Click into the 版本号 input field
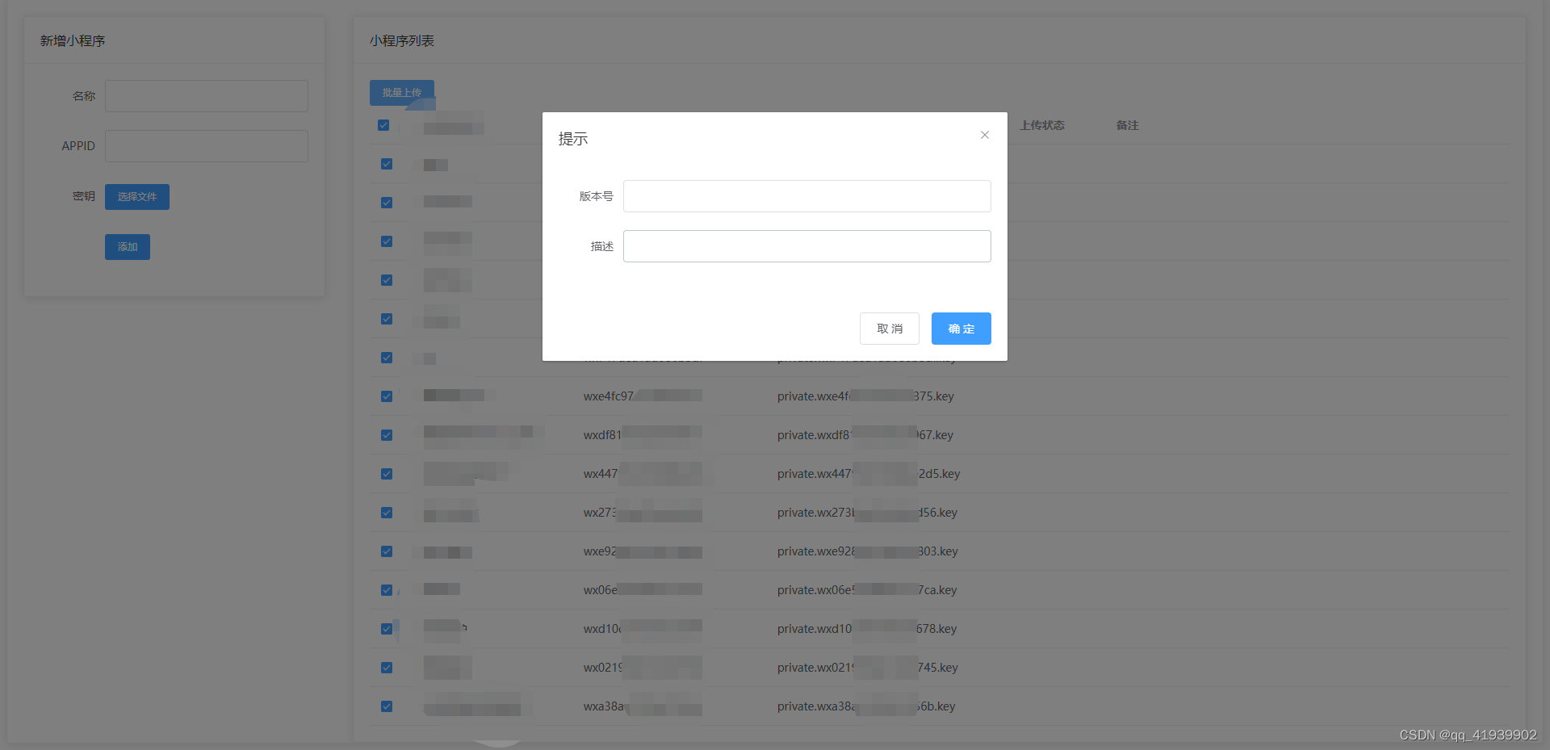The image size is (1550, 750). pos(806,195)
